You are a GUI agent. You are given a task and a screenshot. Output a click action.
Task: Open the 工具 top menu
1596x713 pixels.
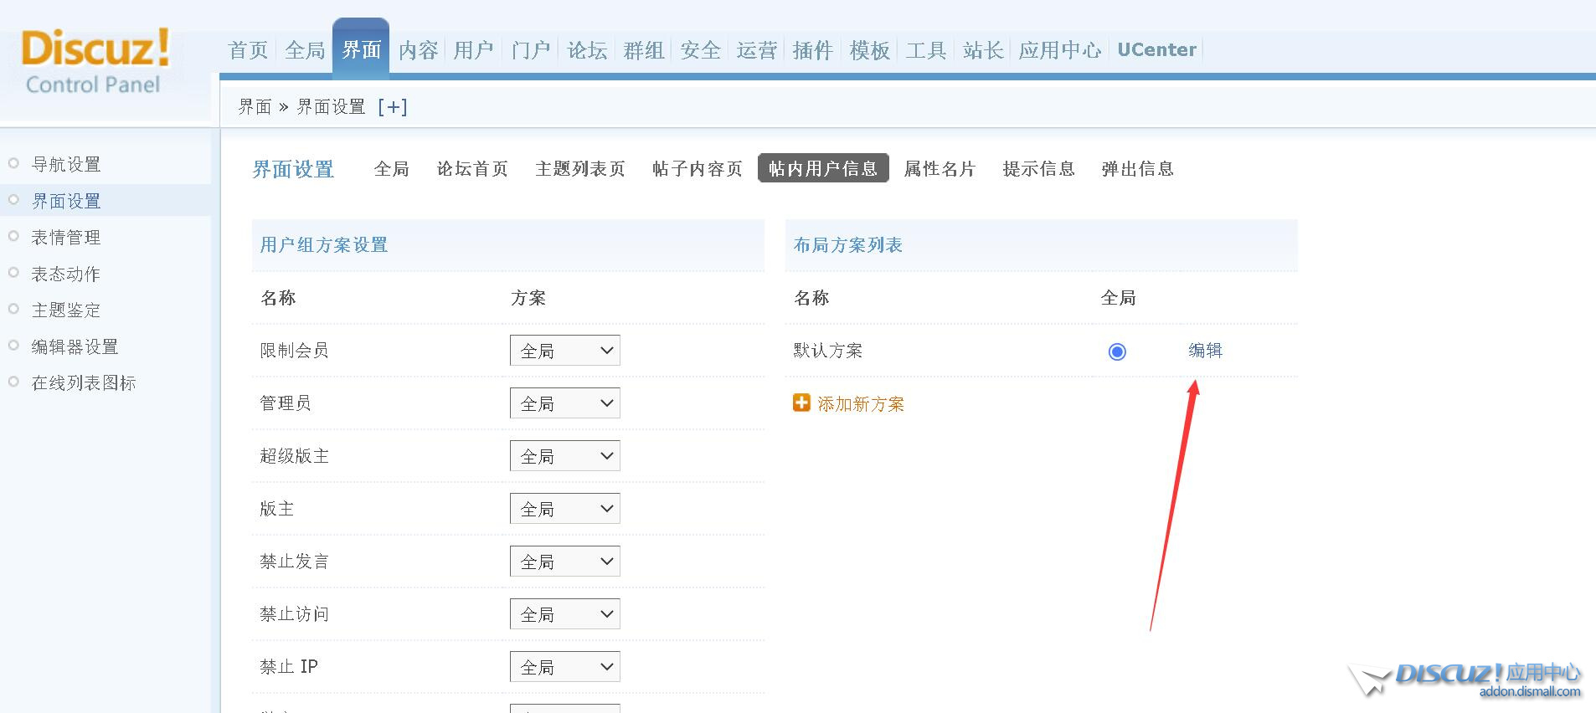[x=926, y=50]
